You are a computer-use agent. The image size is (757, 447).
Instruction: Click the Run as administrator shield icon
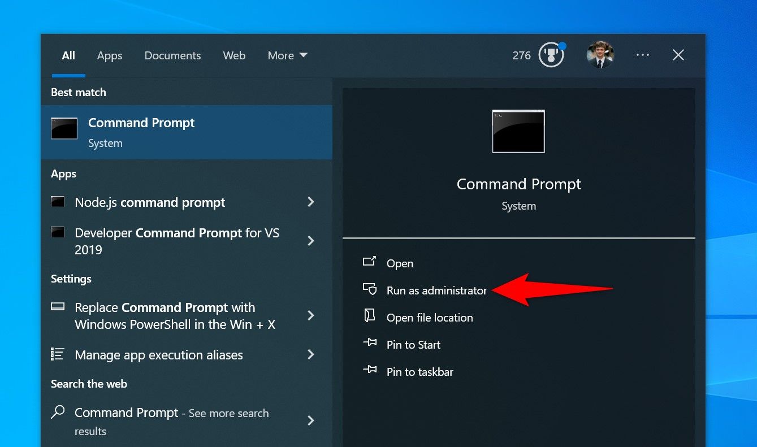(x=370, y=289)
